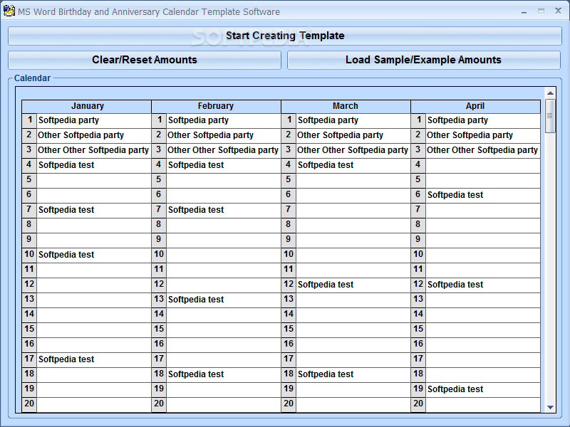
Task: Click the February column header
Action: (x=216, y=106)
